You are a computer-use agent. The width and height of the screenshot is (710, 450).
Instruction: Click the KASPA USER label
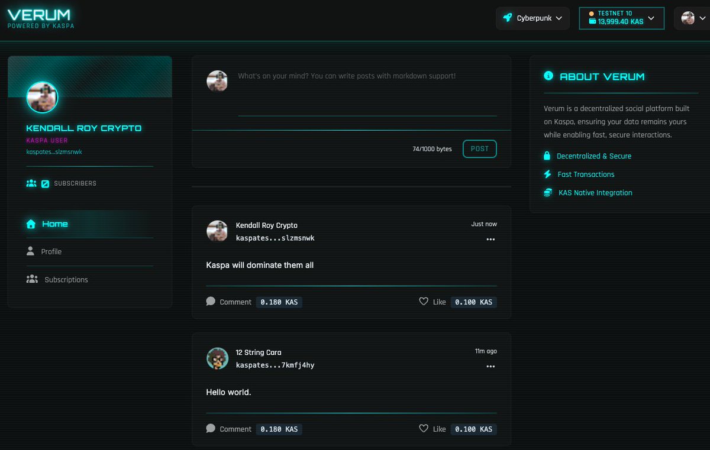tap(47, 141)
